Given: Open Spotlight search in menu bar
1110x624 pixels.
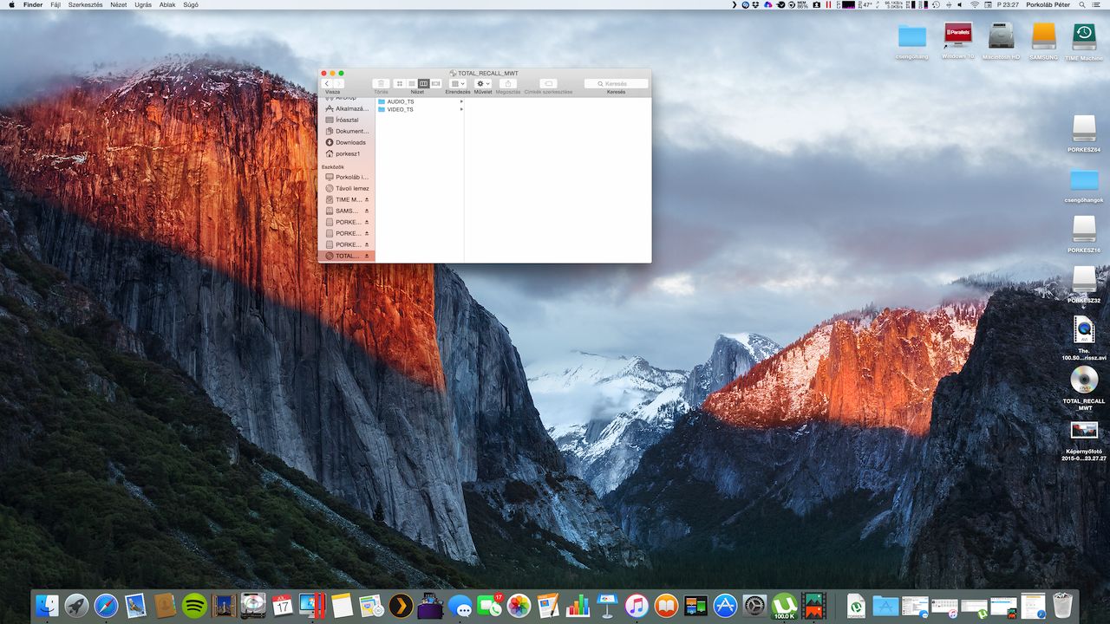Looking at the screenshot, I should (x=1082, y=5).
